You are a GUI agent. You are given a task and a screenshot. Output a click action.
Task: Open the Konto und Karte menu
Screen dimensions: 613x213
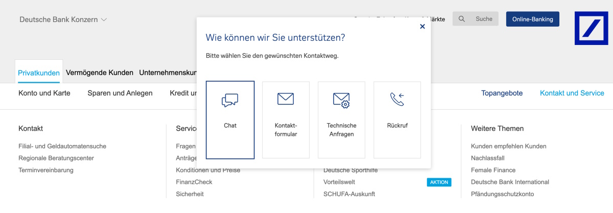tap(44, 93)
